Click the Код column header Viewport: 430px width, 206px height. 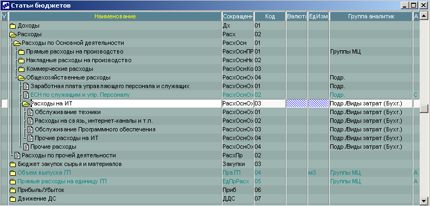click(270, 16)
